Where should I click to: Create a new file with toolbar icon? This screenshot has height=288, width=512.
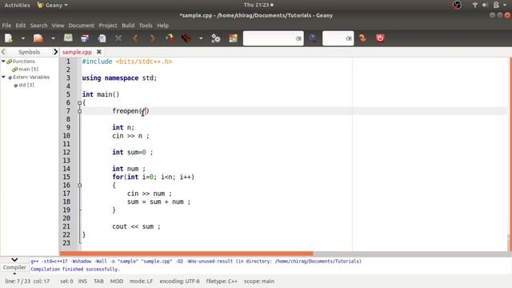point(9,38)
